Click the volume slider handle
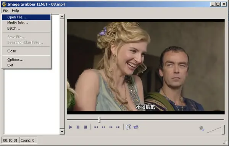Viewport: 229px width, 146px height. coord(223,130)
